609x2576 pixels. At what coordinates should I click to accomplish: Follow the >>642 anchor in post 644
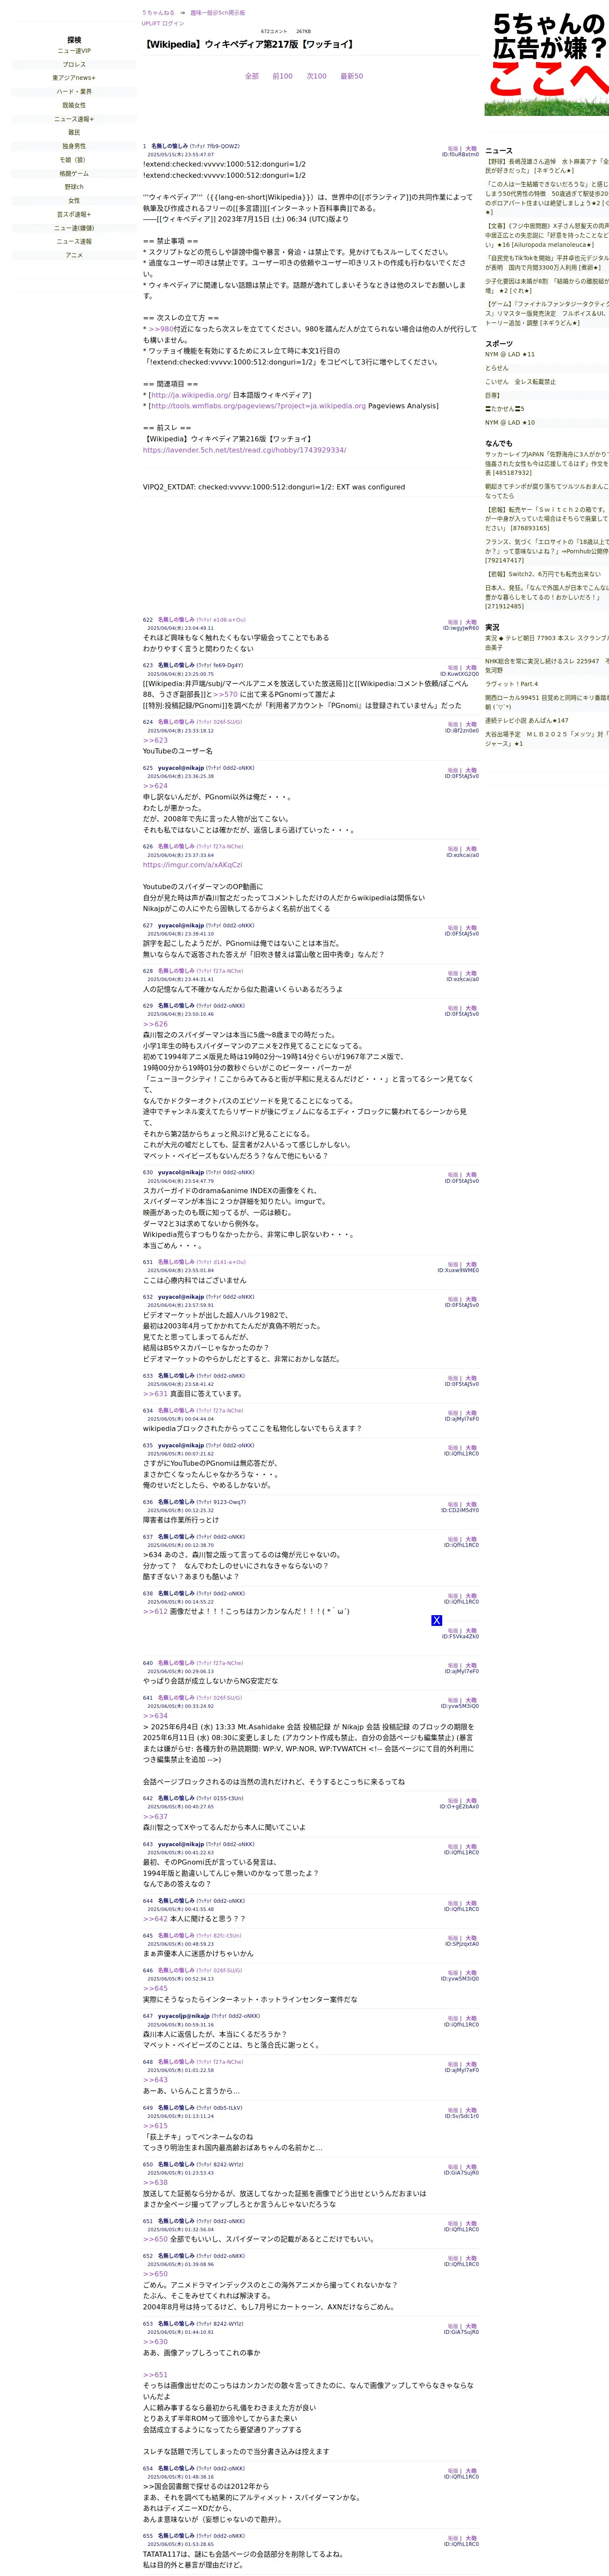pyautogui.click(x=155, y=1919)
